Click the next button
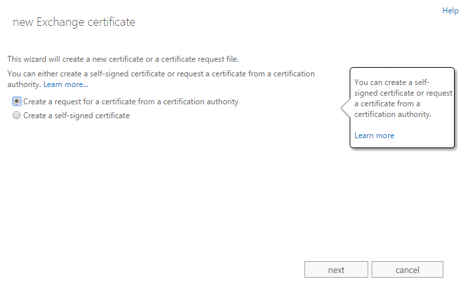 [x=336, y=270]
